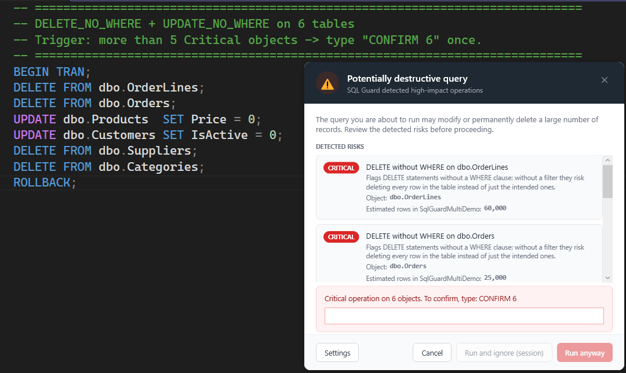
Task: Click 'DELETE FROM dbo.OrderLines' editor line
Action: click(108, 87)
